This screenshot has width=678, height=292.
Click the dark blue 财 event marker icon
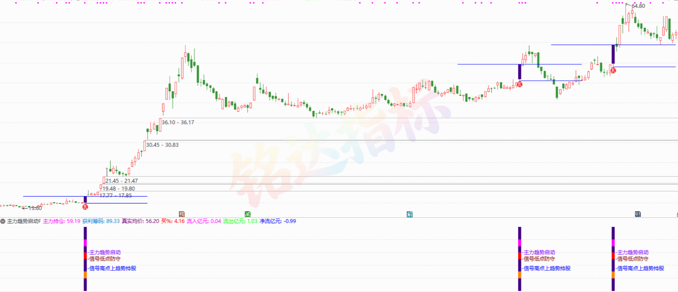[x=638, y=214]
